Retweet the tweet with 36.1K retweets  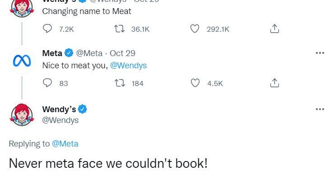(x=119, y=28)
